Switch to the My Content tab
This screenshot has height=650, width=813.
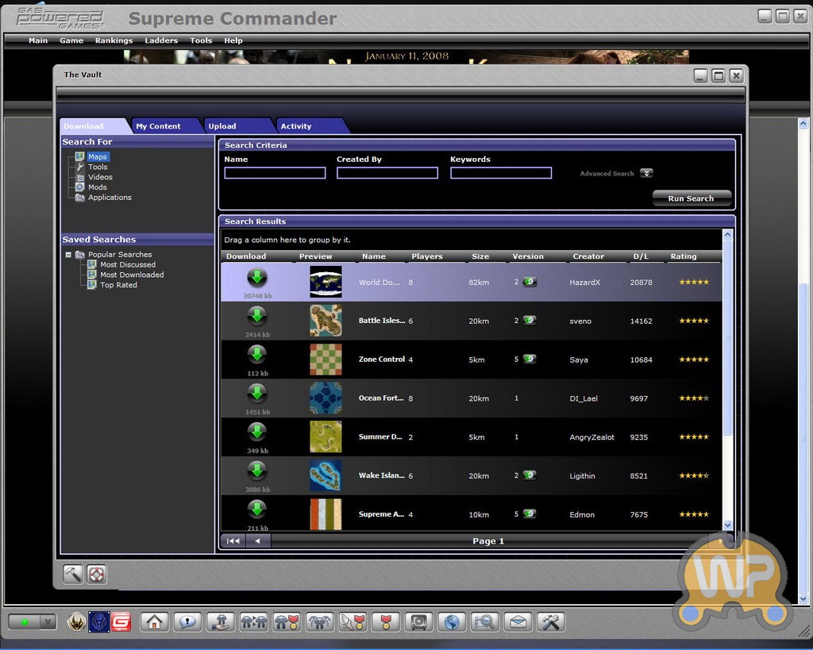click(158, 126)
